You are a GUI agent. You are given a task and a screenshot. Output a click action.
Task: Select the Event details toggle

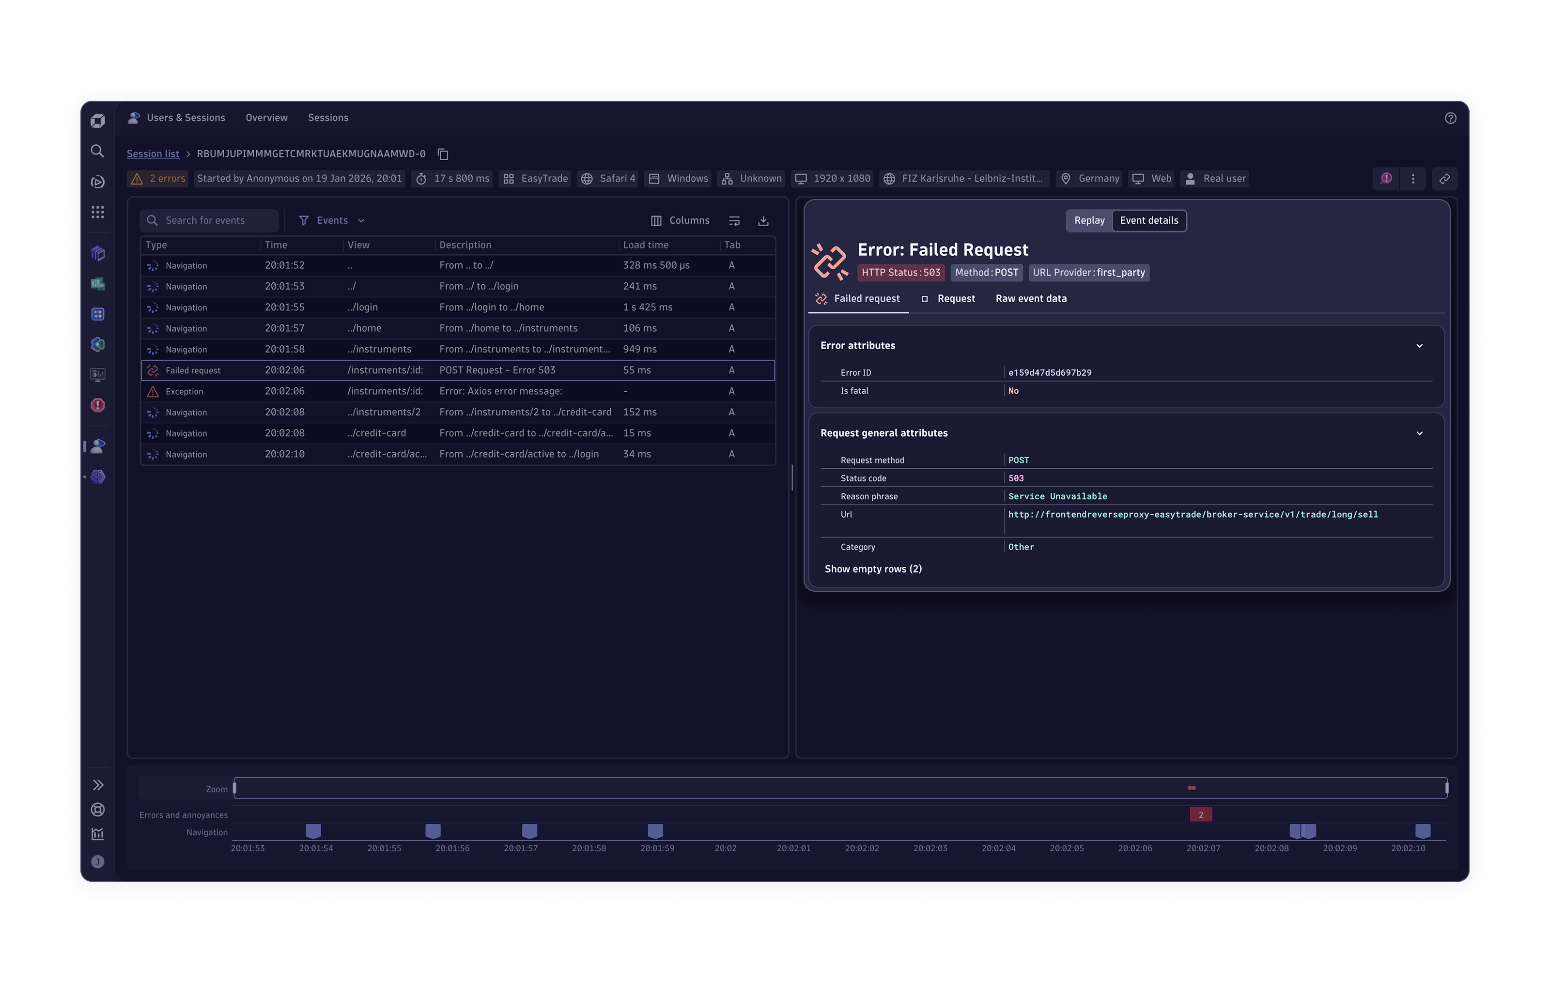click(x=1148, y=221)
